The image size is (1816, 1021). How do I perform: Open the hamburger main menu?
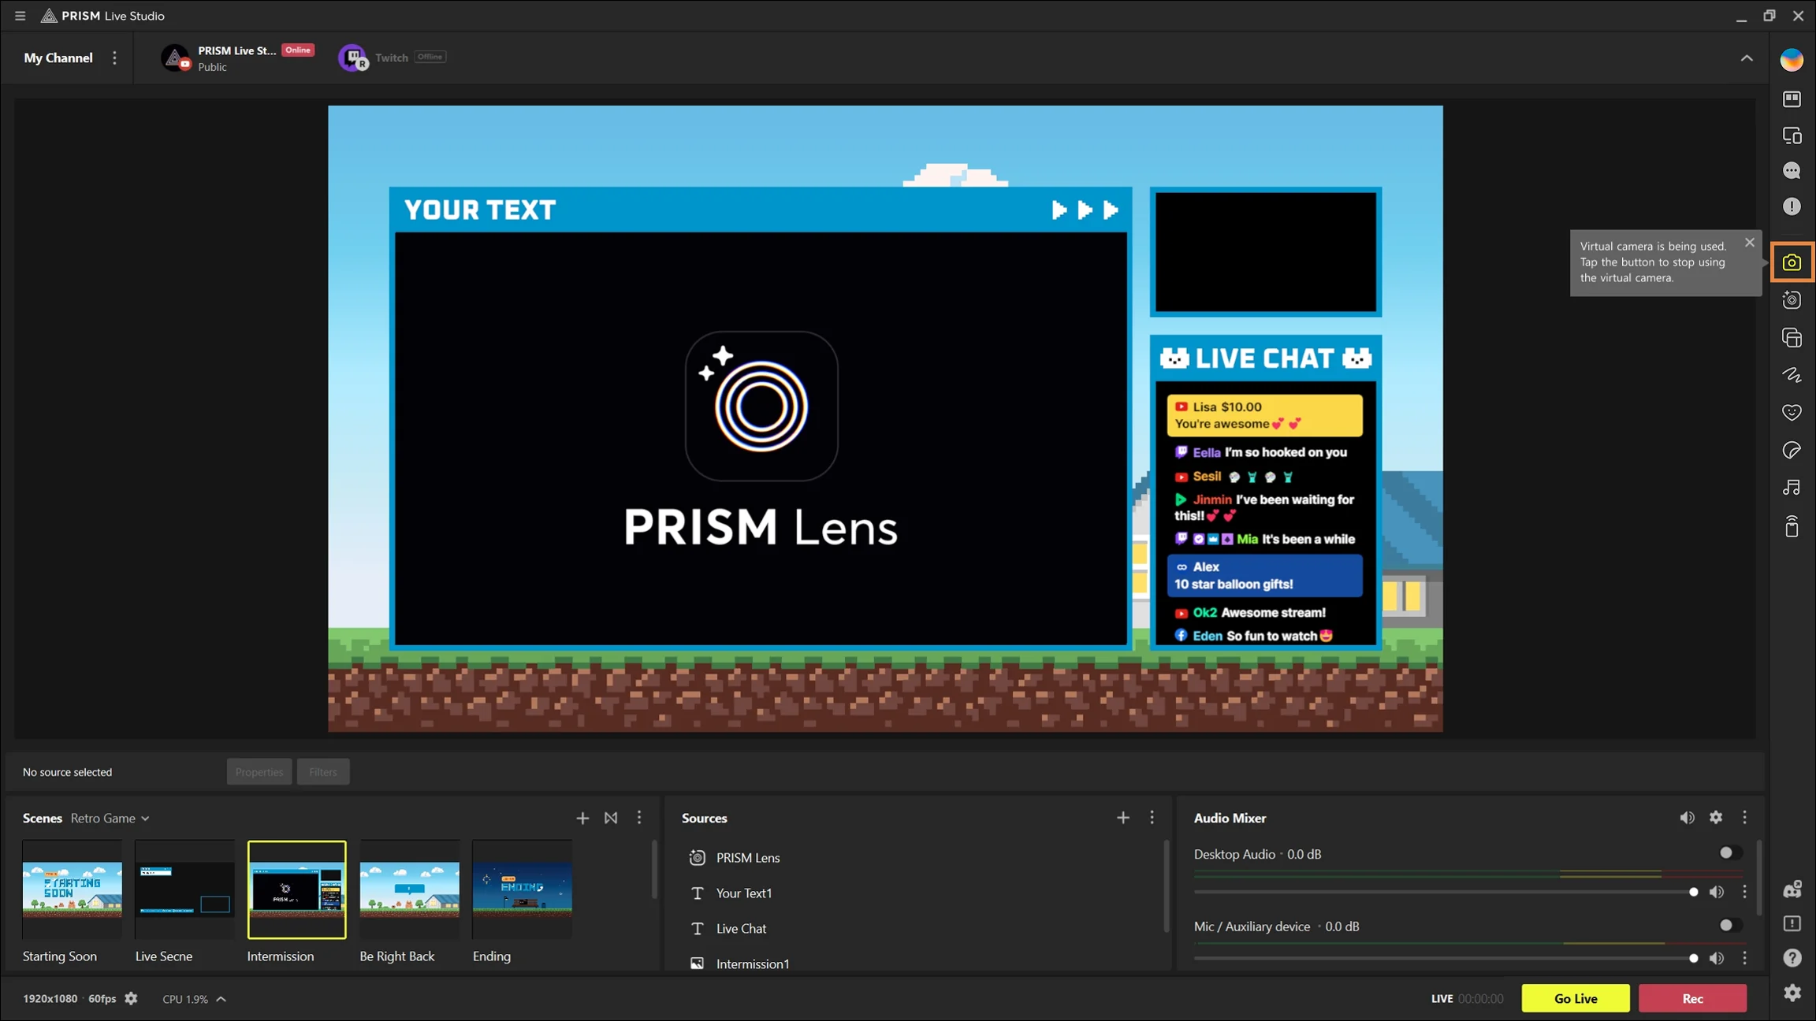click(x=20, y=16)
